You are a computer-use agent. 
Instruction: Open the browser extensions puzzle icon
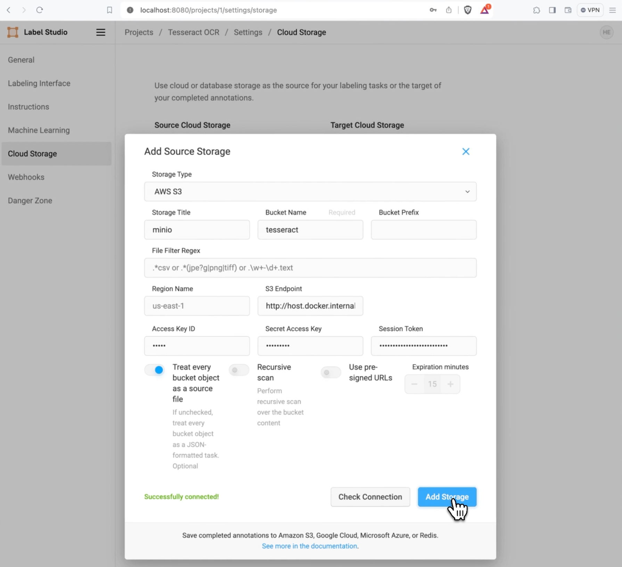537,10
